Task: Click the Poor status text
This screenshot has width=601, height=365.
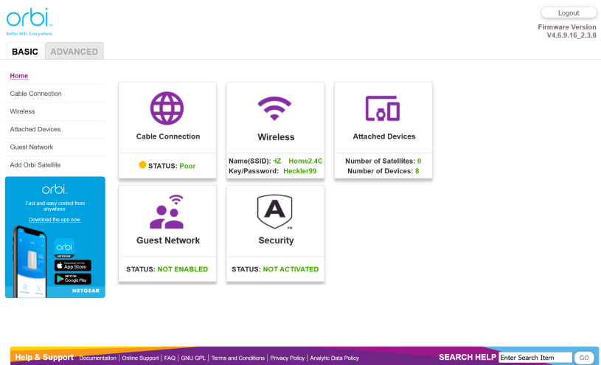Action: tap(187, 166)
